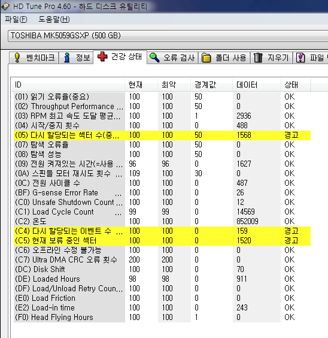Sort by the 경계값 column header
This screenshot has width=328, height=338.
(x=211, y=84)
